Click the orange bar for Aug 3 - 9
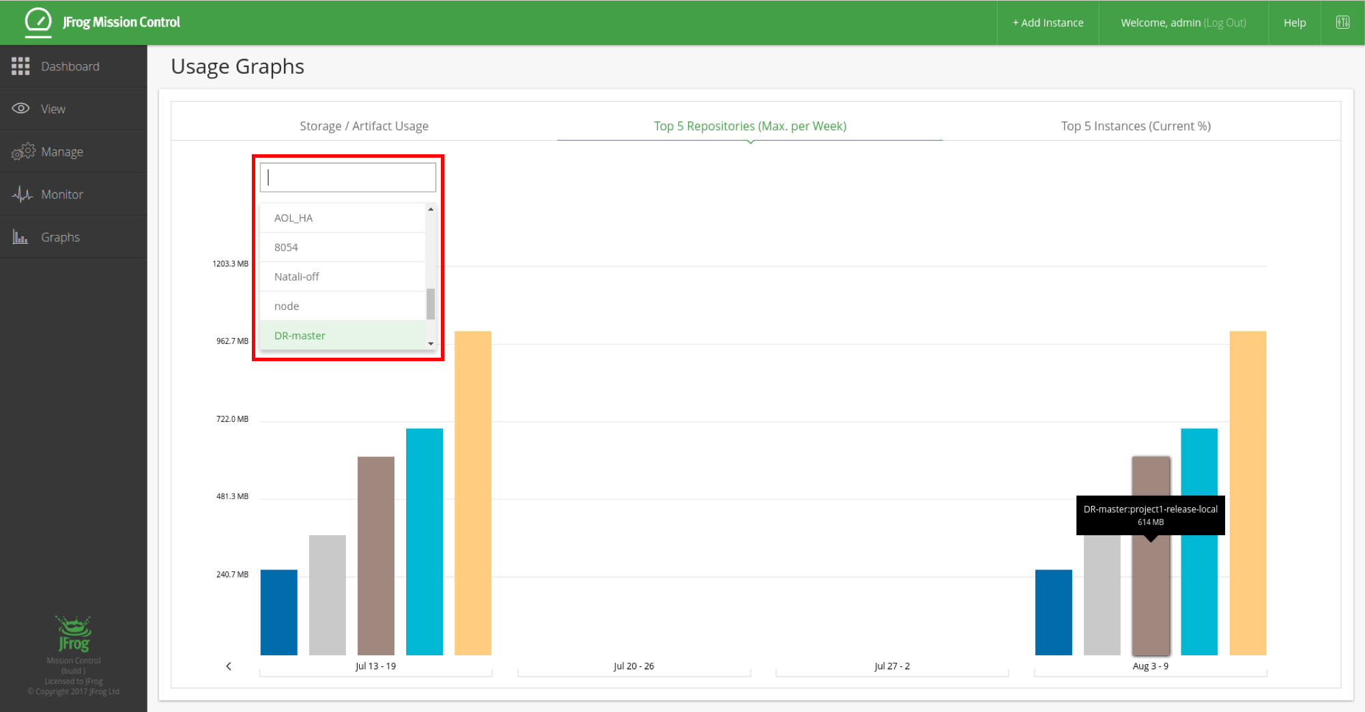 click(1247, 492)
